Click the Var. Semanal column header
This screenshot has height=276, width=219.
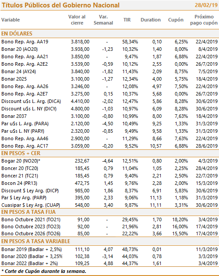click(103, 20)
